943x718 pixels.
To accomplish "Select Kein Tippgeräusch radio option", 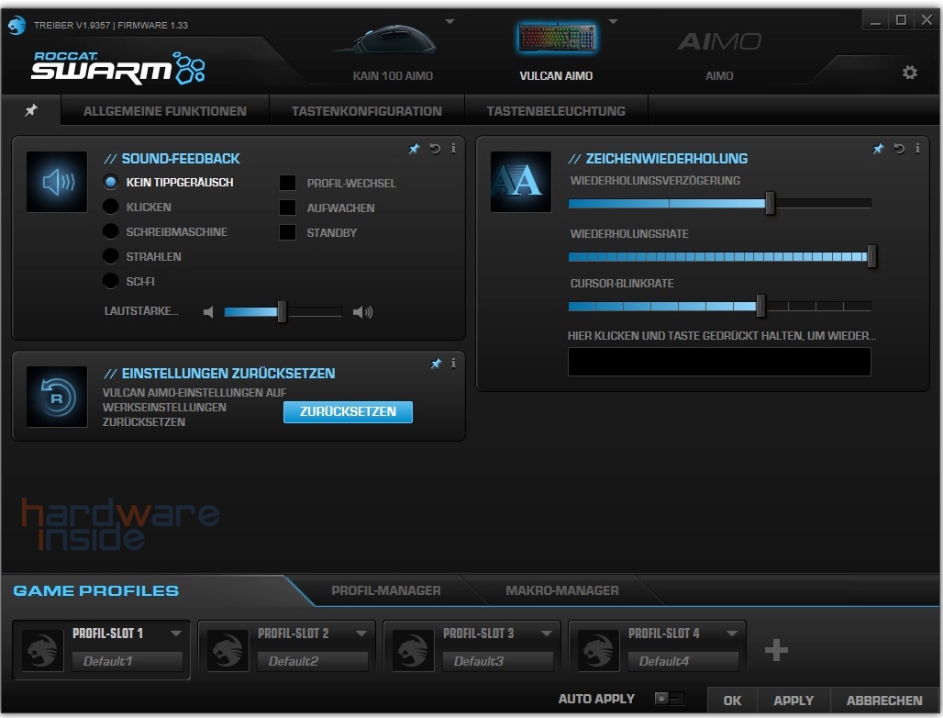I will (x=110, y=182).
